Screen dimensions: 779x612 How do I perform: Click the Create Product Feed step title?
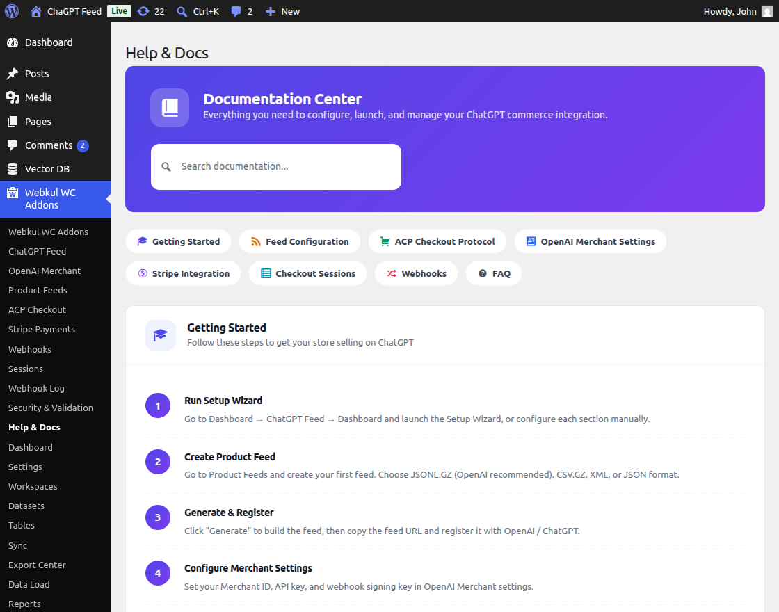click(x=230, y=457)
